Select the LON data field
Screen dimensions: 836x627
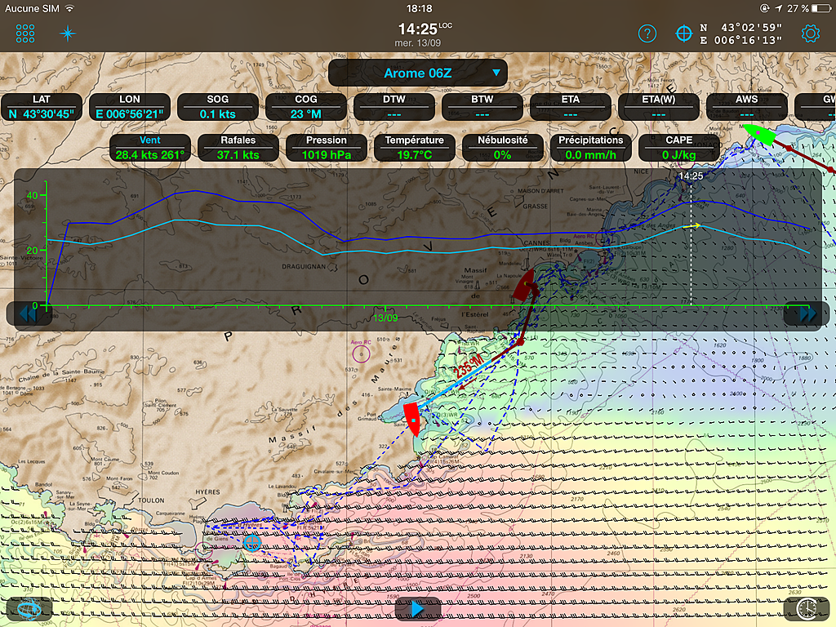[130, 107]
